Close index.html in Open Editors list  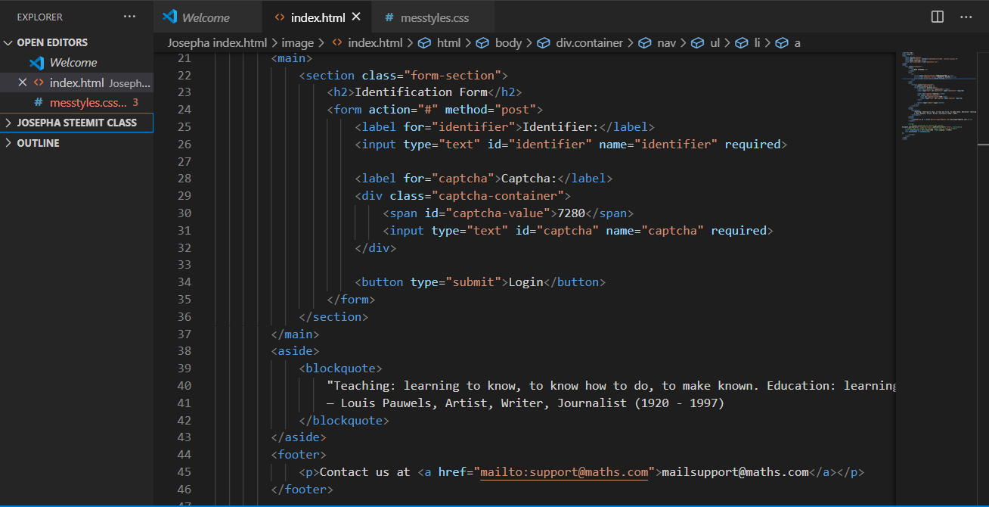pyautogui.click(x=22, y=82)
